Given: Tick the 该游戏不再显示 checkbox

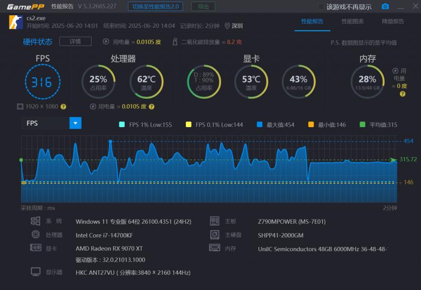Looking at the screenshot, I should pyautogui.click(x=321, y=7).
